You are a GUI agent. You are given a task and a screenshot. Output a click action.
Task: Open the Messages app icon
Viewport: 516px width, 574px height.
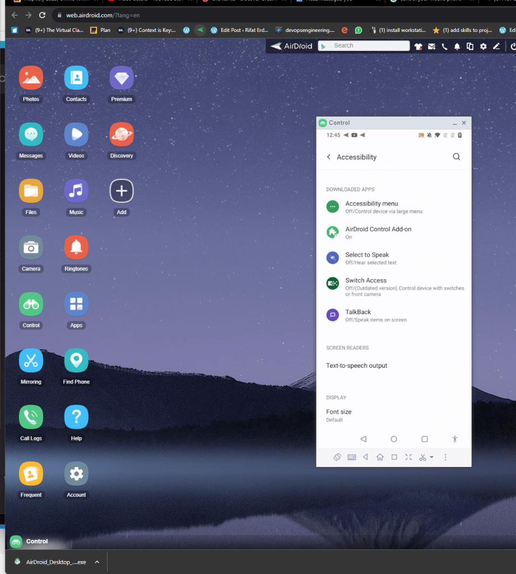31,135
